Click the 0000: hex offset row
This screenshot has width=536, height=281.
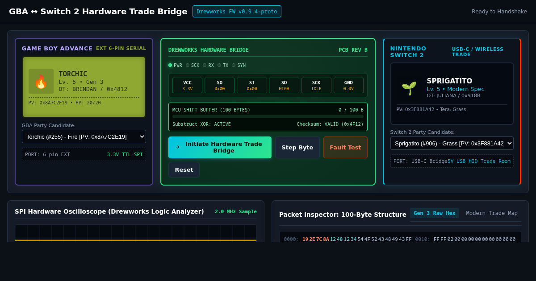(x=348, y=239)
